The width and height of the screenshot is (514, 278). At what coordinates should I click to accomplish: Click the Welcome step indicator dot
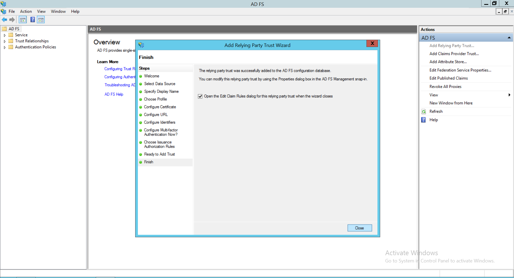point(141,76)
